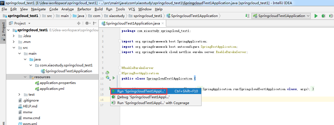Click springcloud_test1 root breadcrumb
This screenshot has width=334, height=125.
tap(20, 16)
